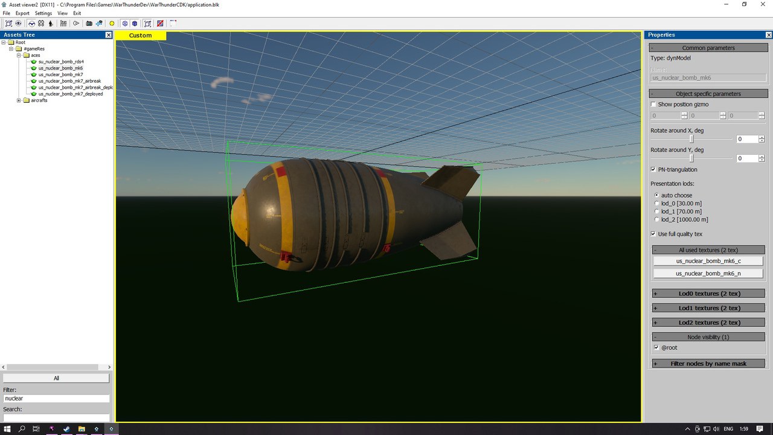This screenshot has height=435, width=773.
Task: Collapse the Common parameters section
Action: [x=708, y=48]
